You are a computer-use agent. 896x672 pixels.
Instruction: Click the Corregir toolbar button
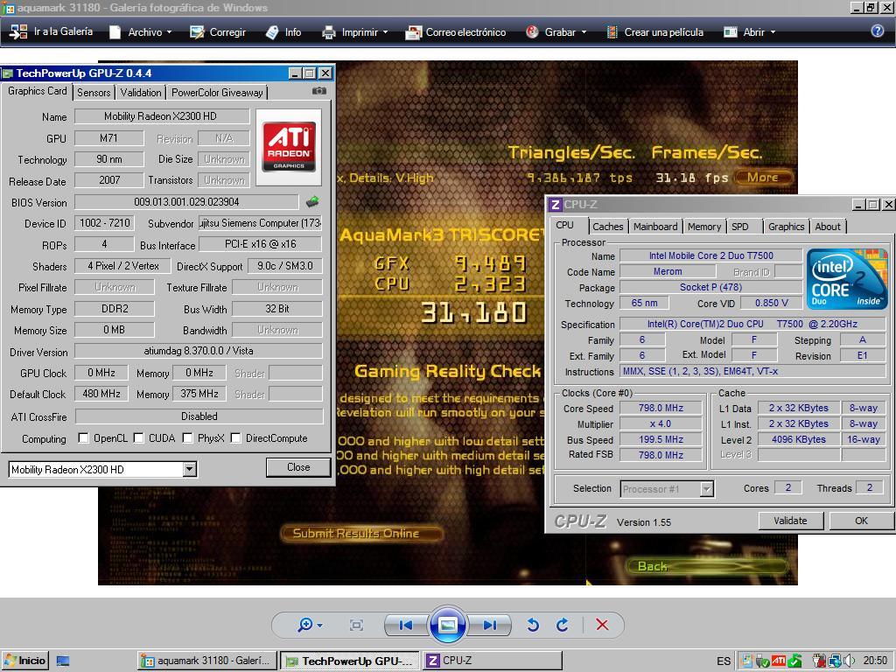pos(218,32)
